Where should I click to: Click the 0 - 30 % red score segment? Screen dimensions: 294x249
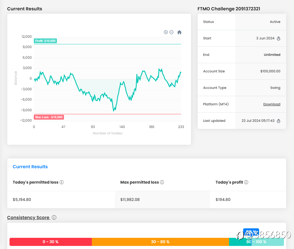coord(51,242)
